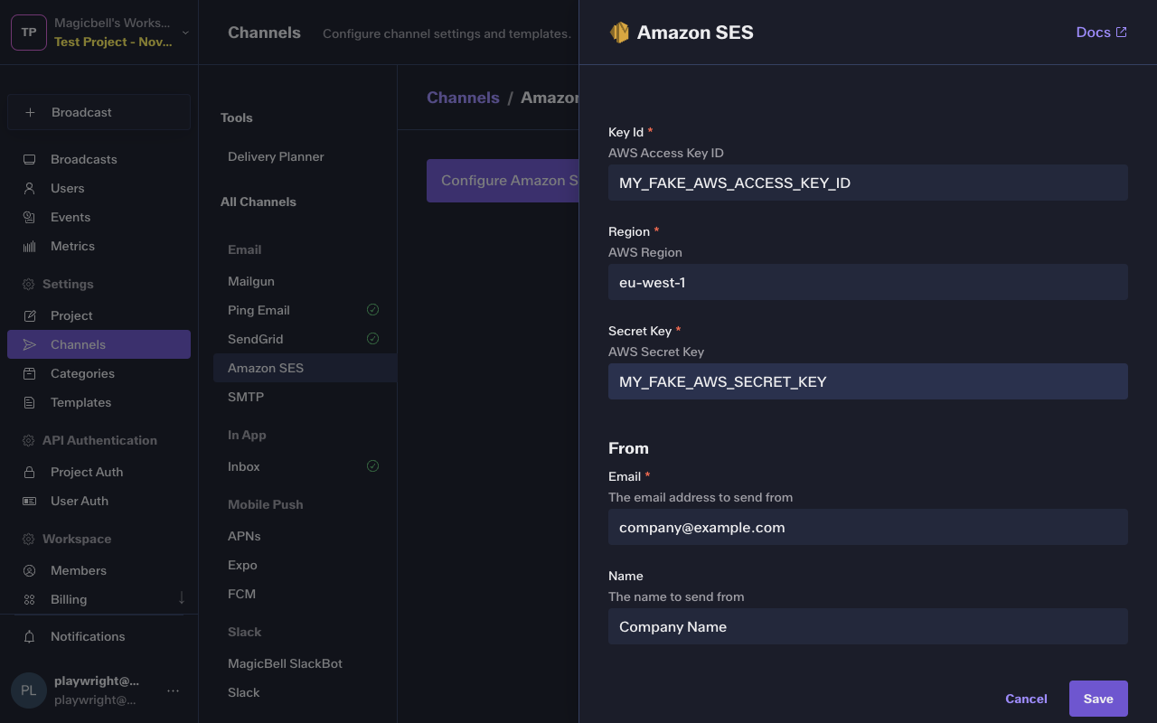Screen dimensions: 1157x723
Task: Cancel the Amazon SES configuration
Action: pyautogui.click(x=1026, y=699)
